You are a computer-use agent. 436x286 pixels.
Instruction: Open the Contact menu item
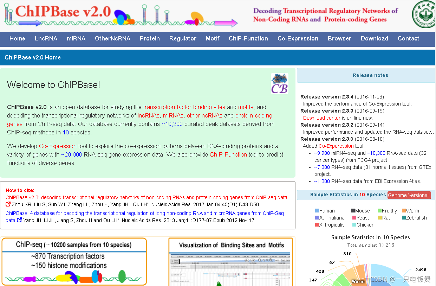409,39
